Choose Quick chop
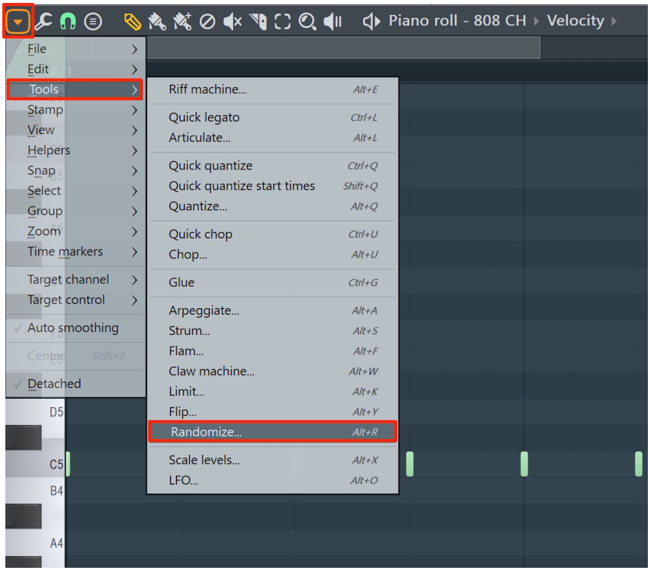Viewport: 648px width, 568px height. 273,234
